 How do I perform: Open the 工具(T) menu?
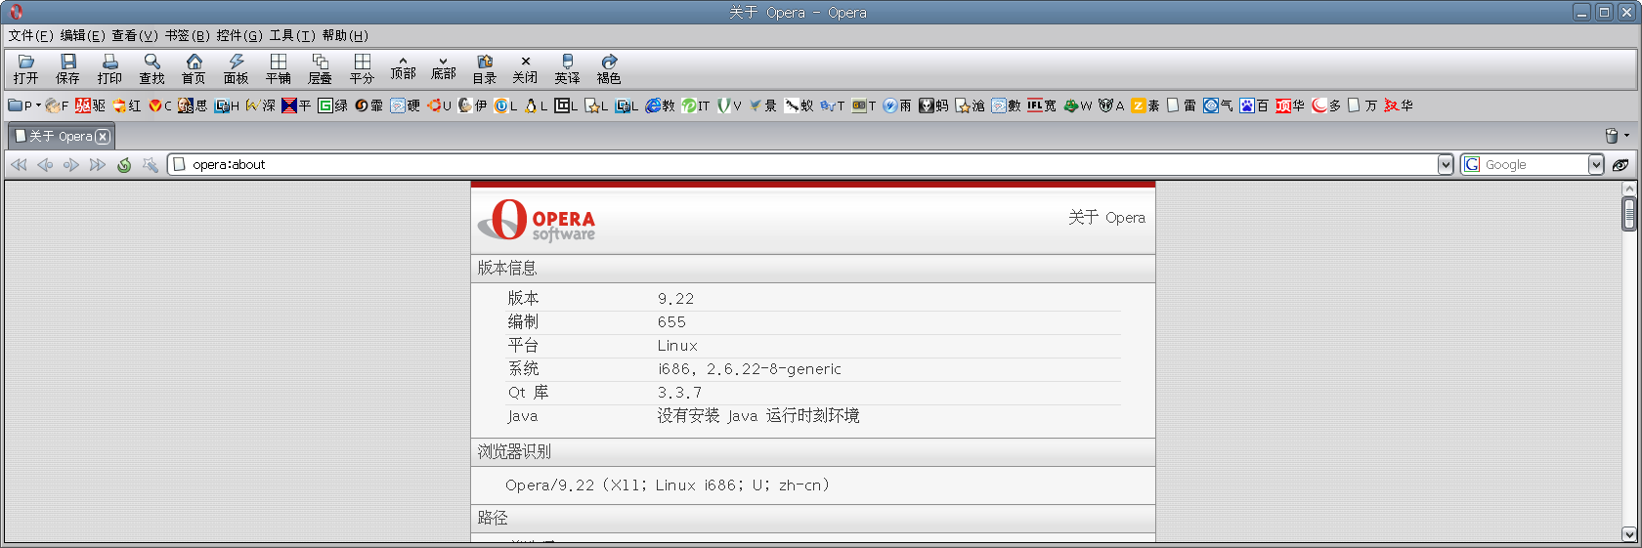pos(292,35)
